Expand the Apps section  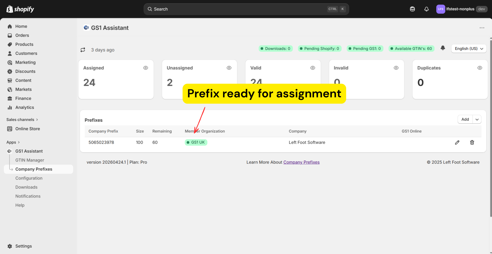click(x=13, y=142)
